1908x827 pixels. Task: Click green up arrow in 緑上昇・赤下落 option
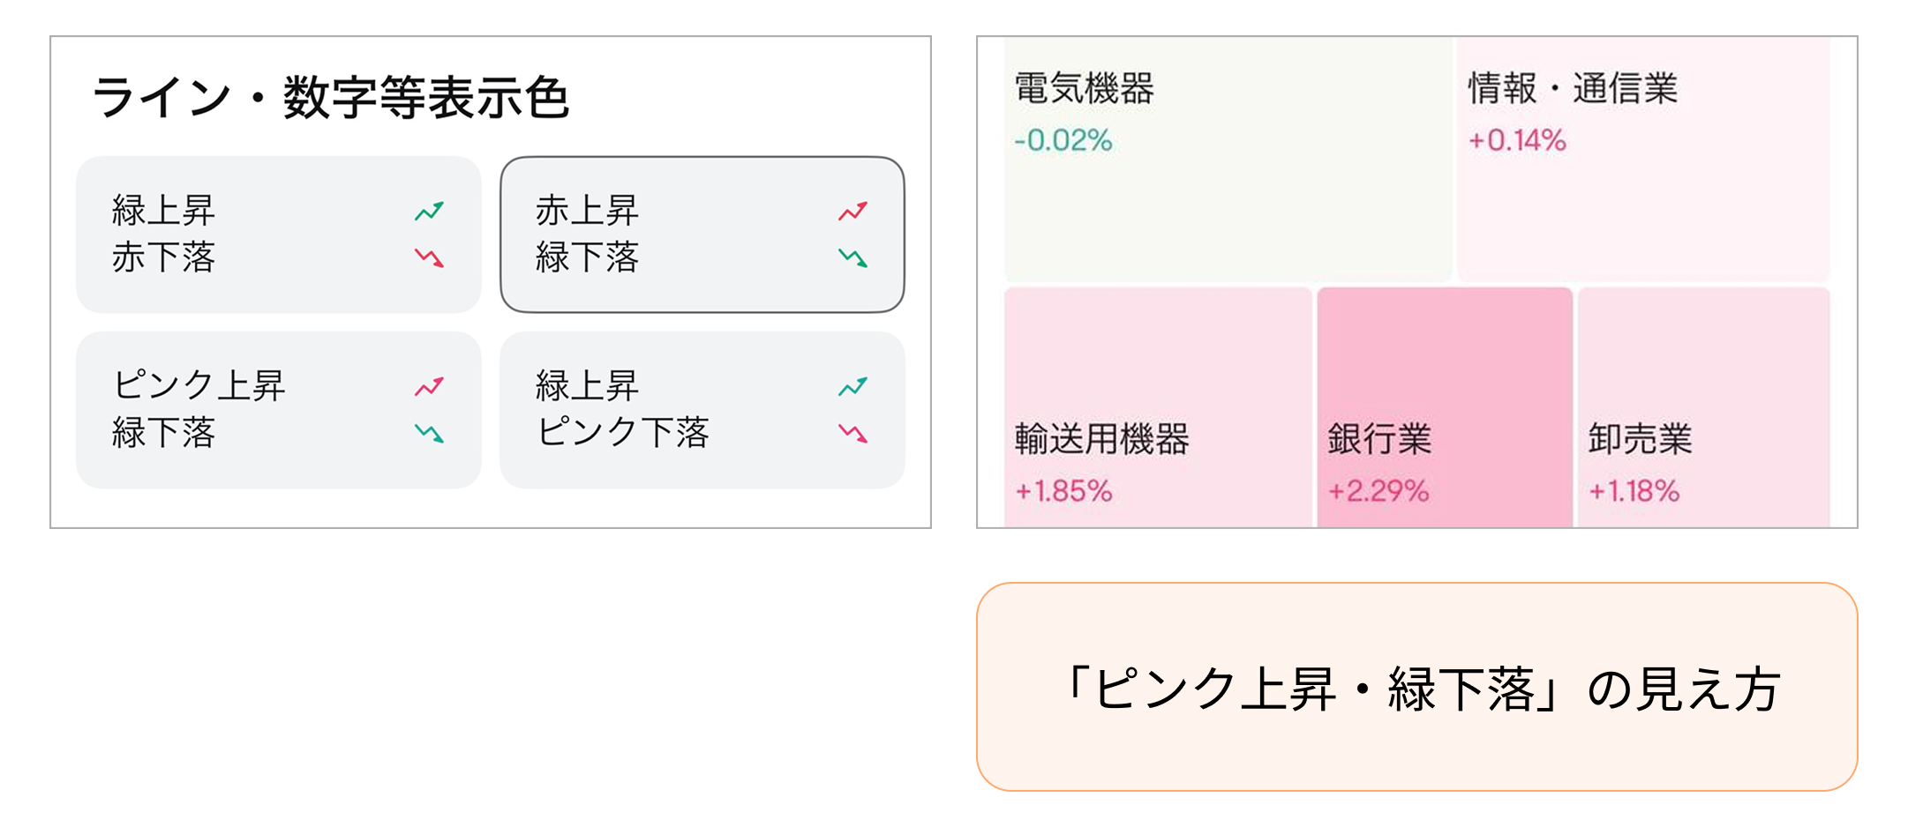[430, 212]
